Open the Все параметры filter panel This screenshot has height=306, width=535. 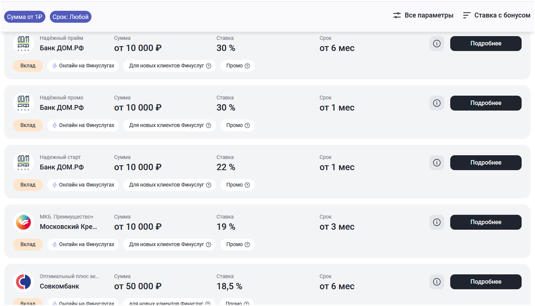(423, 15)
